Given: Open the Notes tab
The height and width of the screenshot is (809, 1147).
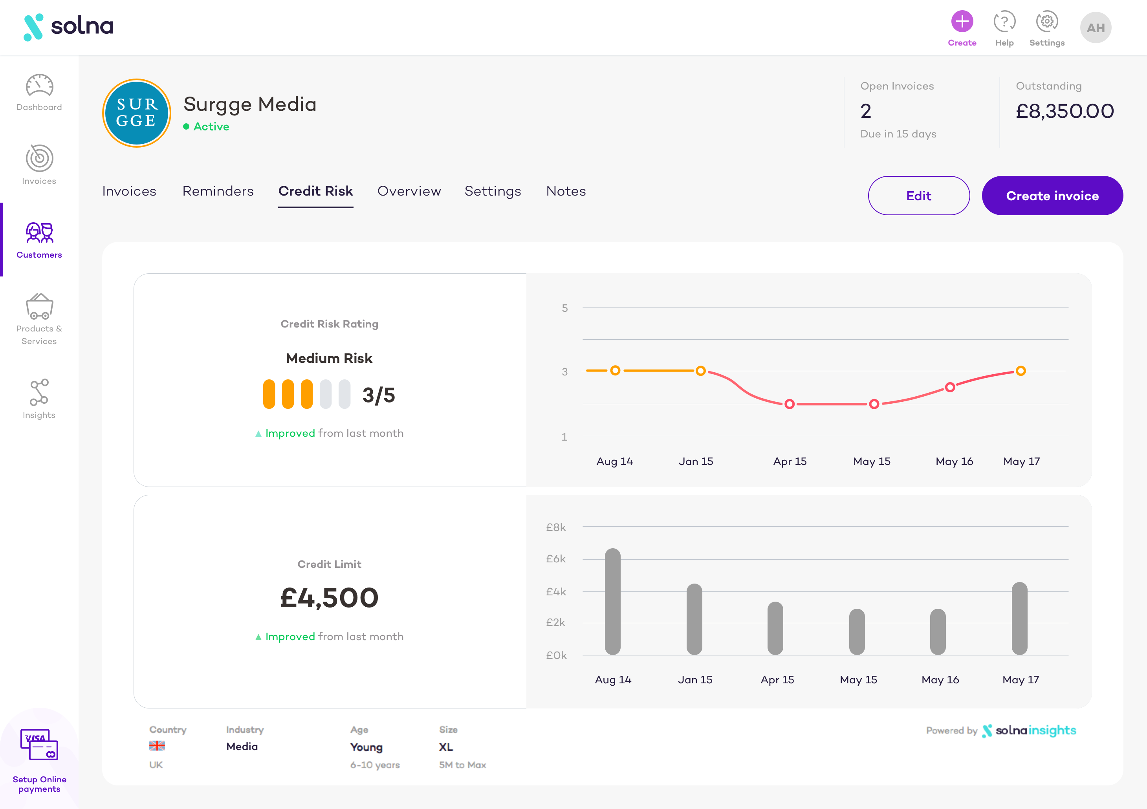Looking at the screenshot, I should coord(566,191).
